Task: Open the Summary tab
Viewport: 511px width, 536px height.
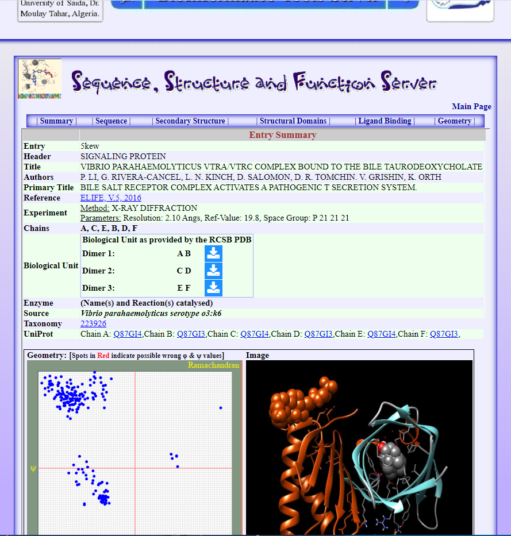Action: pyautogui.click(x=56, y=121)
